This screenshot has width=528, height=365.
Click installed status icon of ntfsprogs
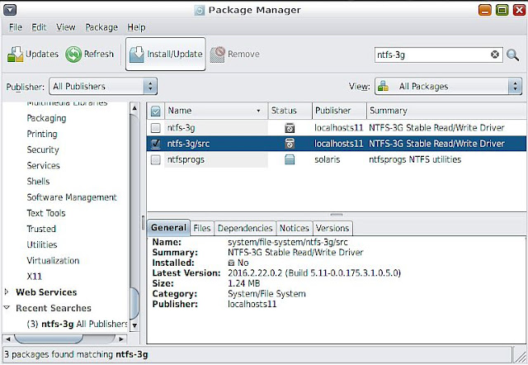tap(290, 159)
